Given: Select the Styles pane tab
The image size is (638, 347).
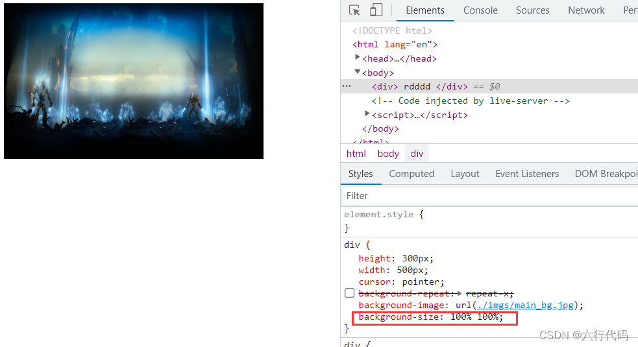Looking at the screenshot, I should 360,174.
